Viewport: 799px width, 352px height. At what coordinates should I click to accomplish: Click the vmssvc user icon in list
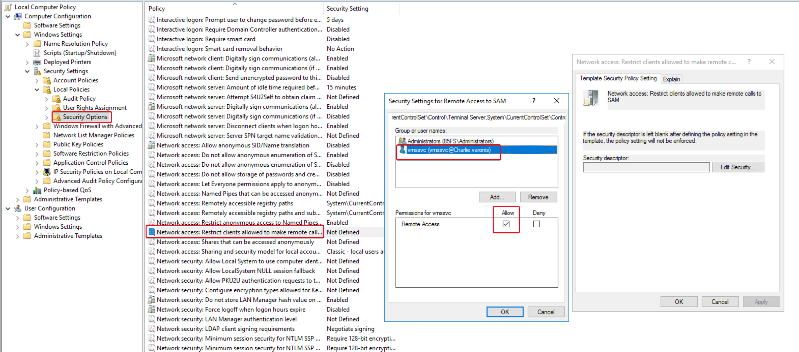[x=402, y=150]
